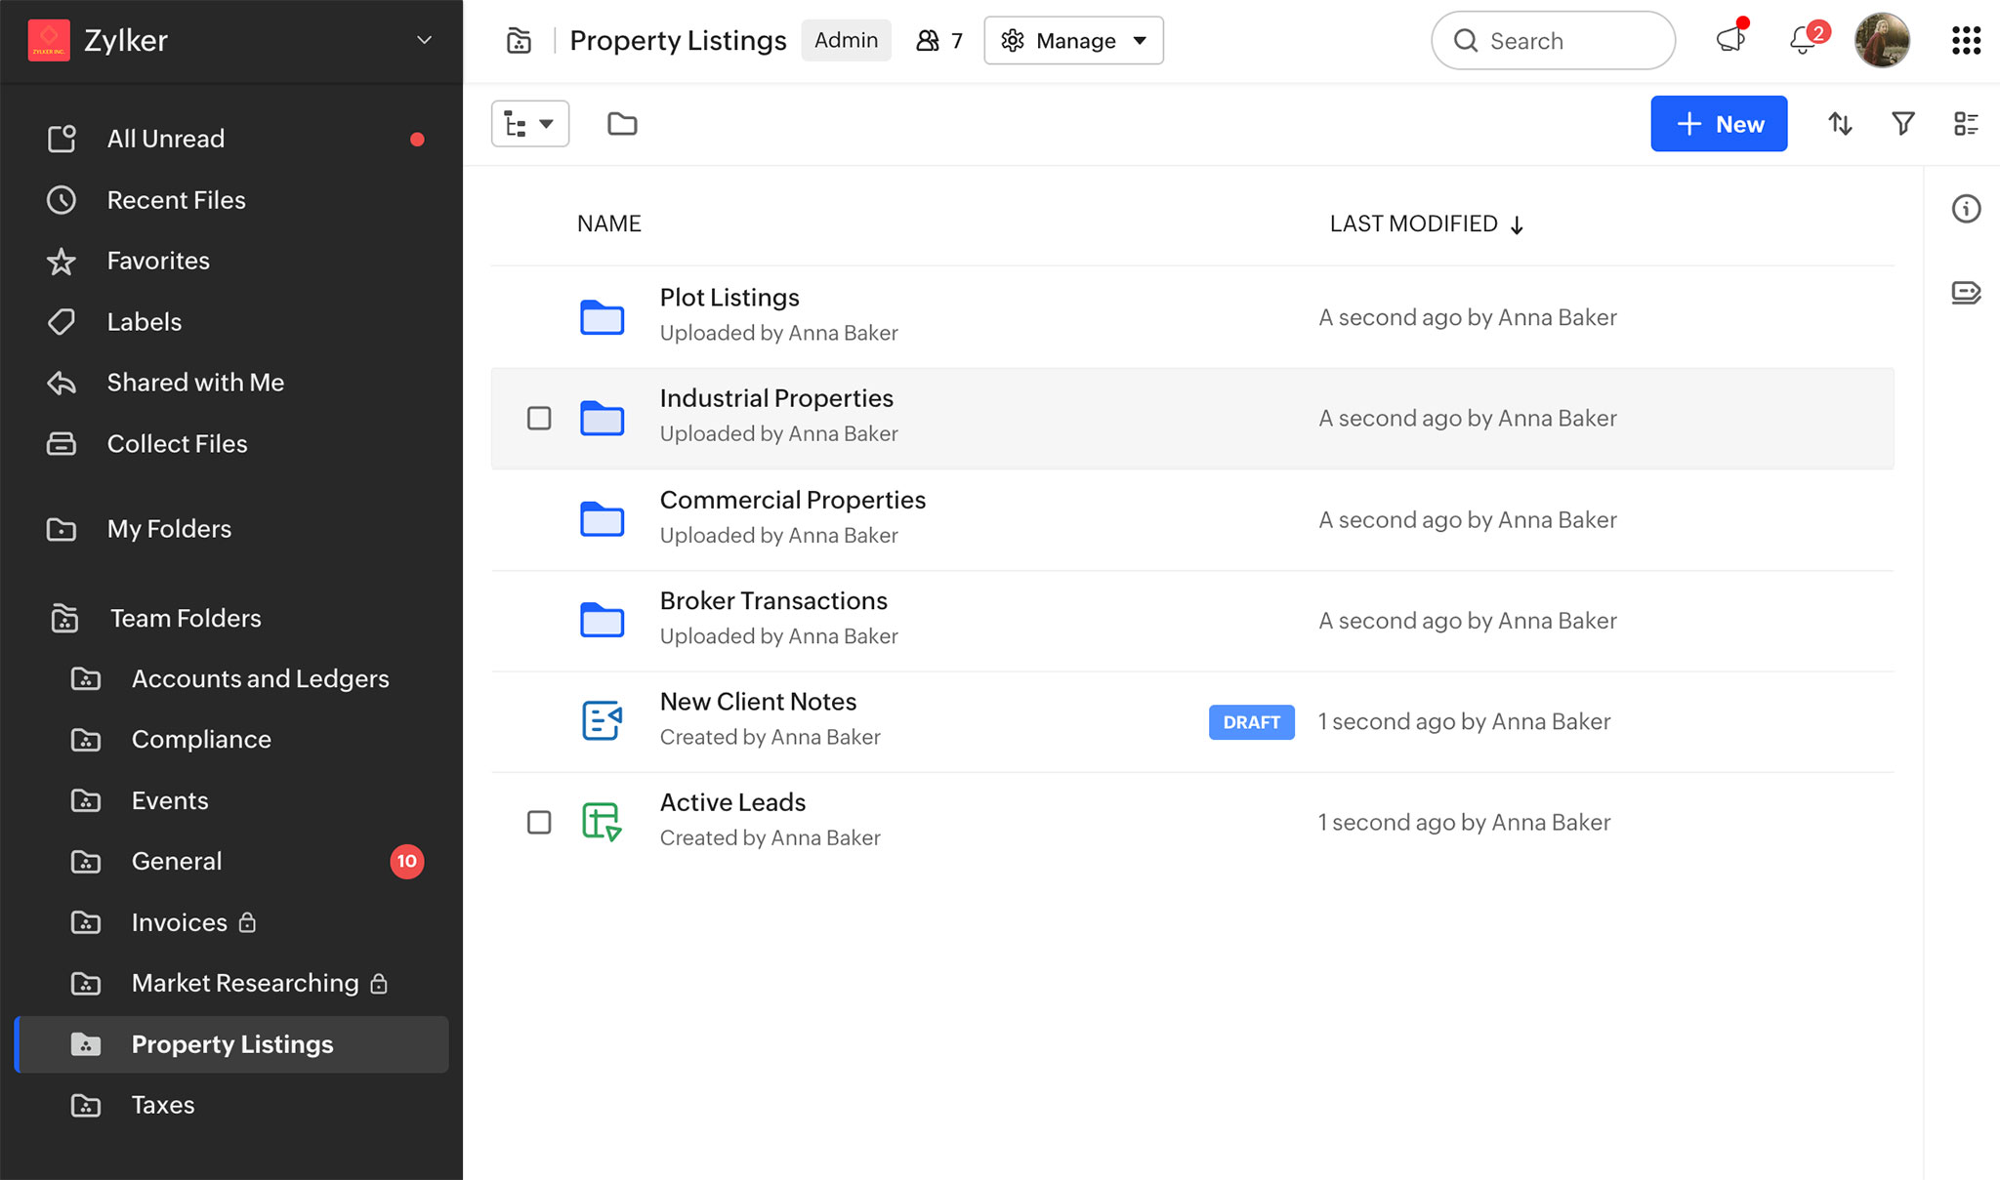This screenshot has height=1180, width=2000.
Task: Go to Shared with Me
Action: point(195,383)
